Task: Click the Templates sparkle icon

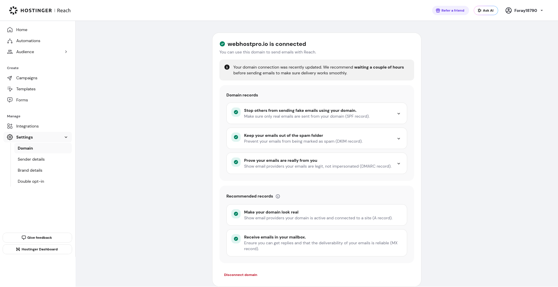Action: [x=10, y=89]
